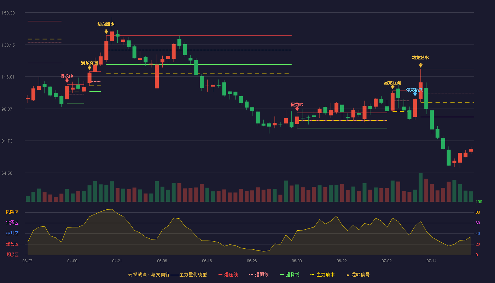Click the 150.30 price axis label
Screen dimensions: 495x283
(8, 13)
